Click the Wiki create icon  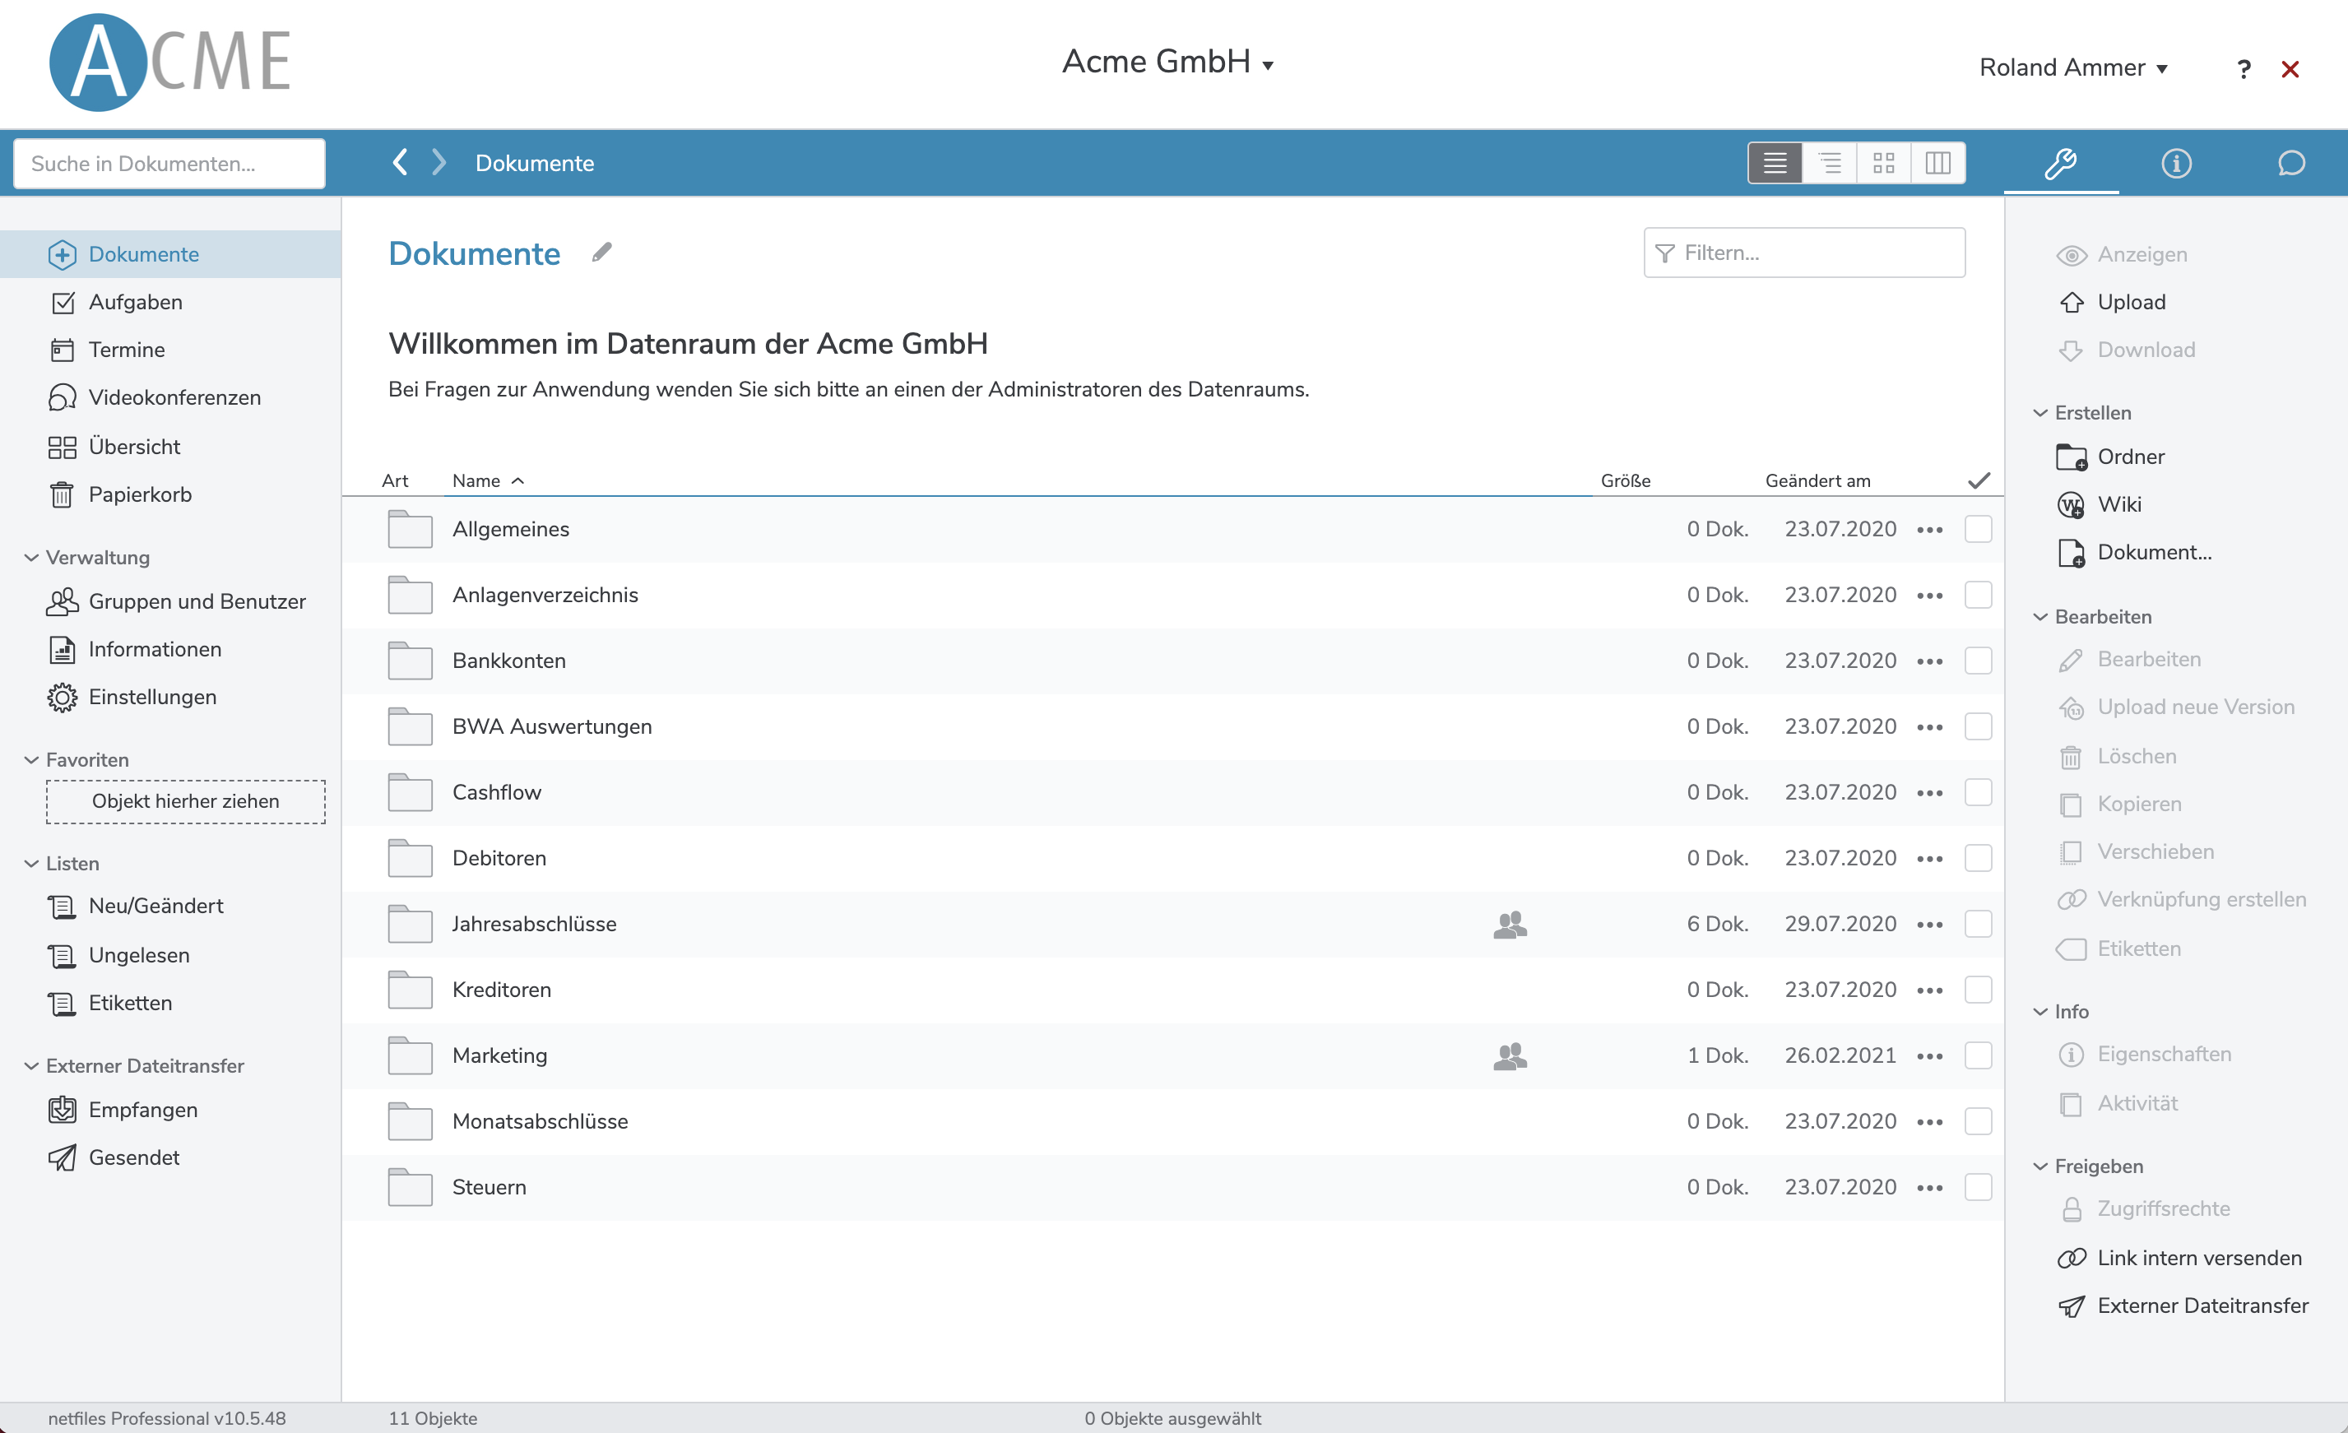[2071, 505]
